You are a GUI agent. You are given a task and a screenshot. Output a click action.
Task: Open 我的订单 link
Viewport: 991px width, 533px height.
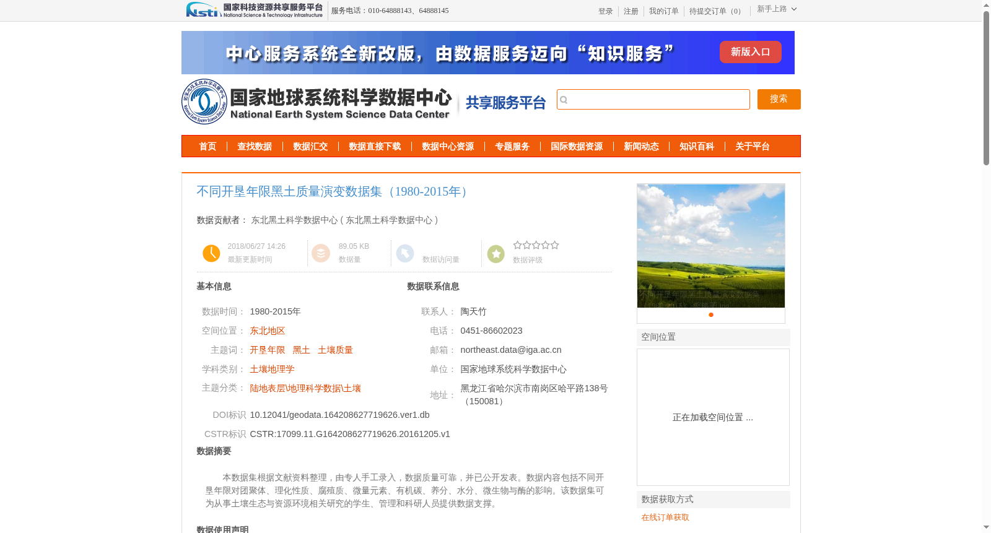(x=664, y=11)
